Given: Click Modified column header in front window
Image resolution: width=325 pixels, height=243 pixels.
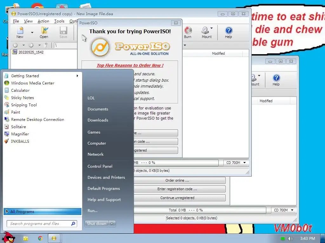Looking at the screenshot, I should coord(218,53).
